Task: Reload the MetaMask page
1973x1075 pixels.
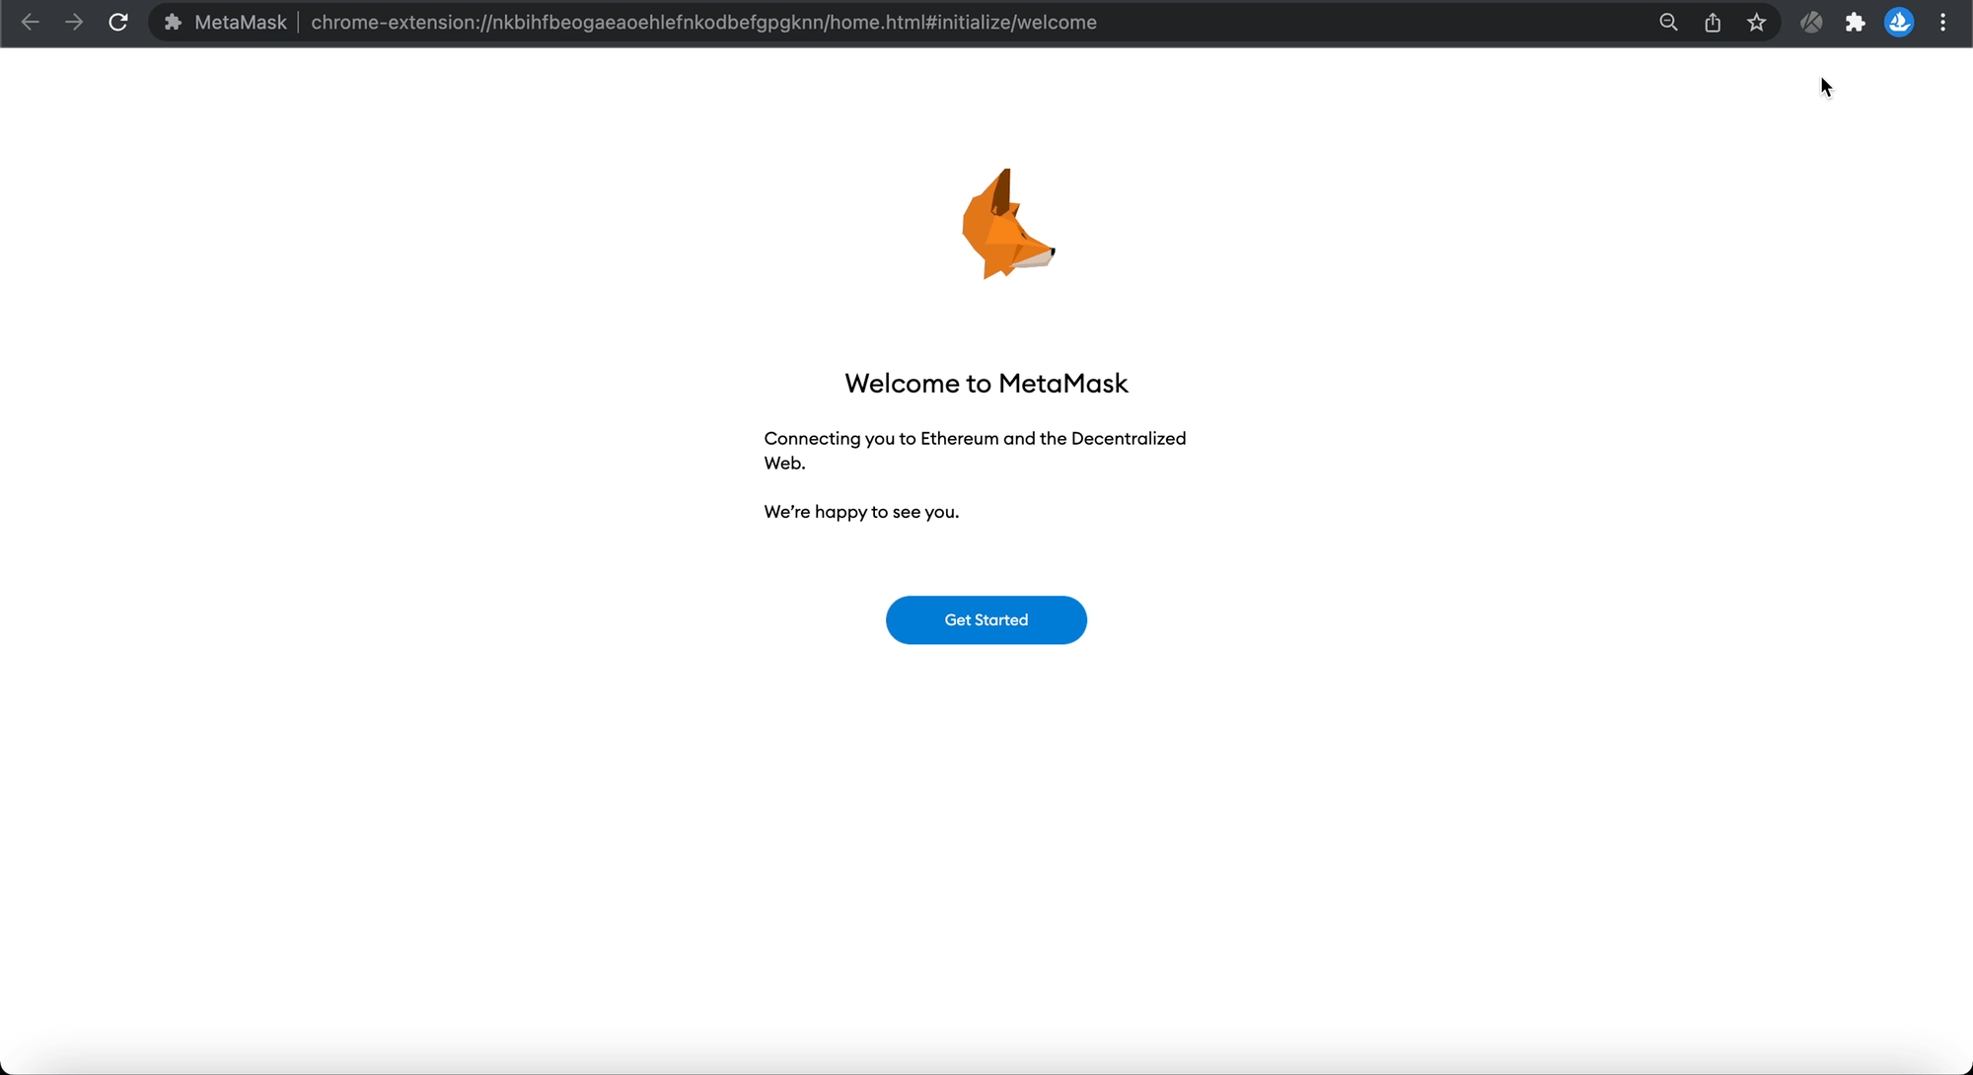Action: pyautogui.click(x=118, y=22)
